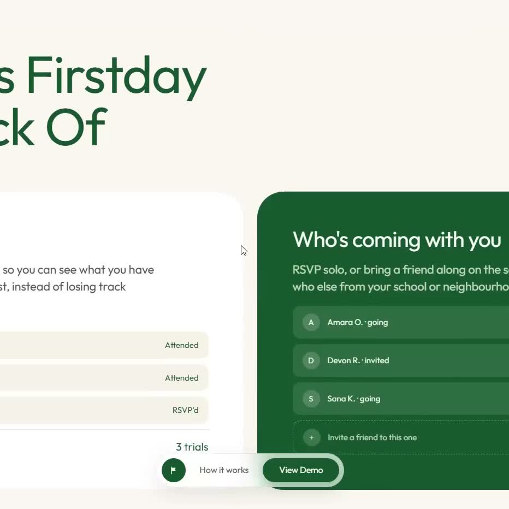Select Amara's A avatar circle
This screenshot has width=509, height=509.
pos(311,322)
